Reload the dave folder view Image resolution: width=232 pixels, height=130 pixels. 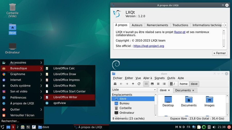(x=139, y=84)
